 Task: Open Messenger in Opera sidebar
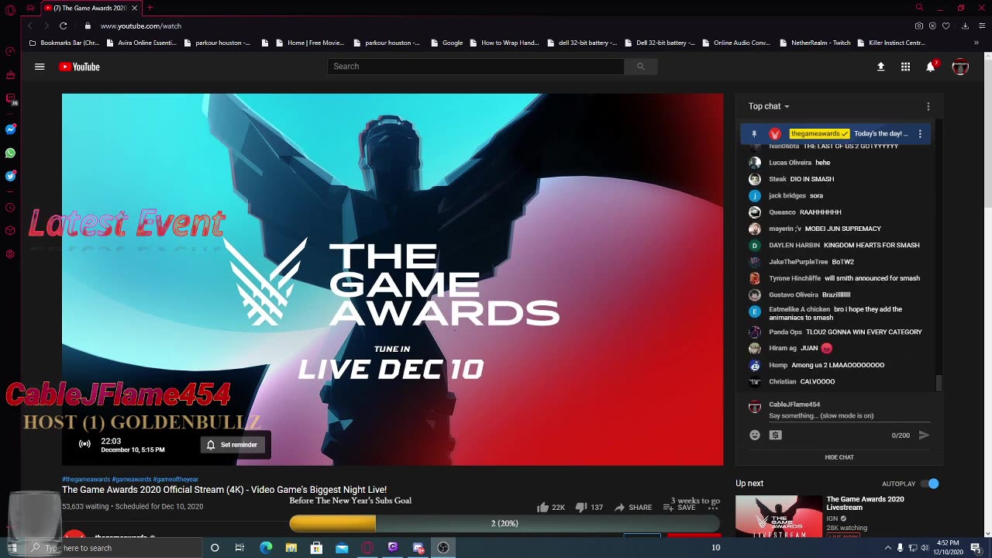[10, 129]
